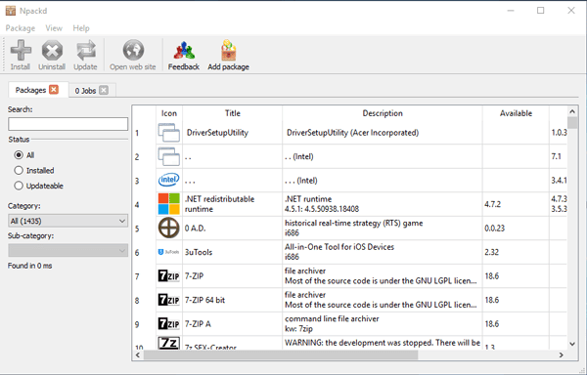This screenshot has width=587, height=375.
Task: Click the vertical scrollbar up arrow
Action: click(572, 111)
